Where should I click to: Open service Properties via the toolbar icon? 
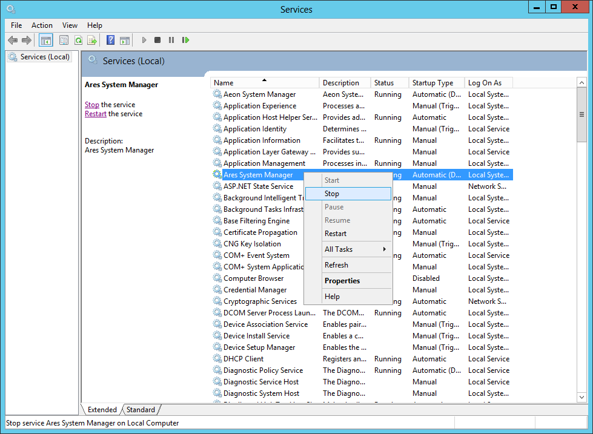click(x=64, y=40)
